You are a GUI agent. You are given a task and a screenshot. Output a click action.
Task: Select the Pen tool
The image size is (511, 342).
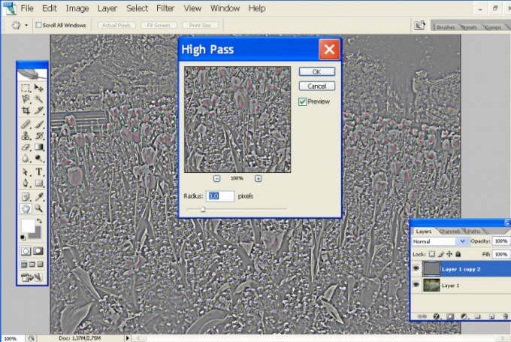pos(26,183)
